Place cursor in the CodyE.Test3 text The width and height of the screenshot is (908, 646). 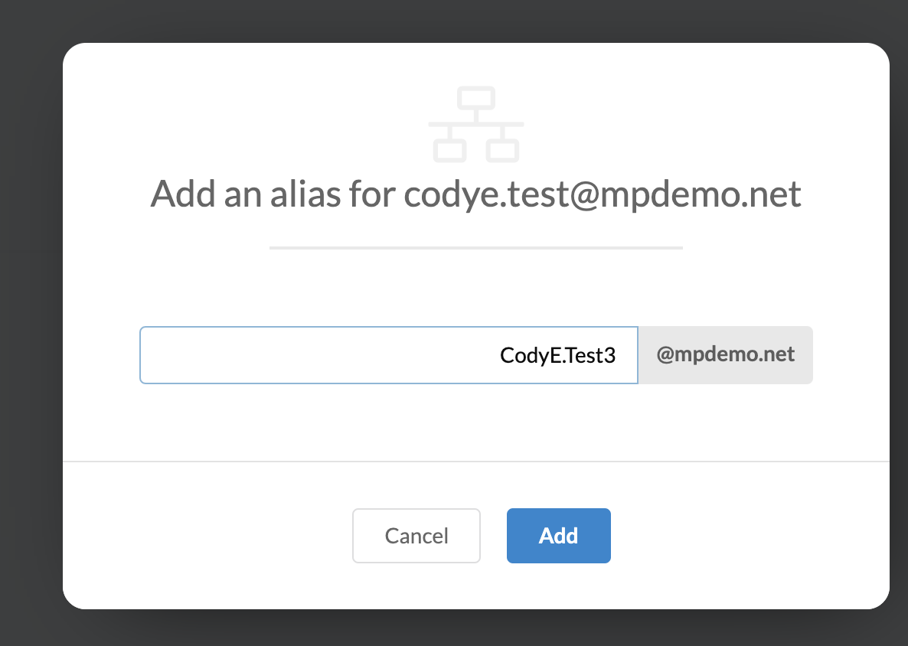point(557,355)
